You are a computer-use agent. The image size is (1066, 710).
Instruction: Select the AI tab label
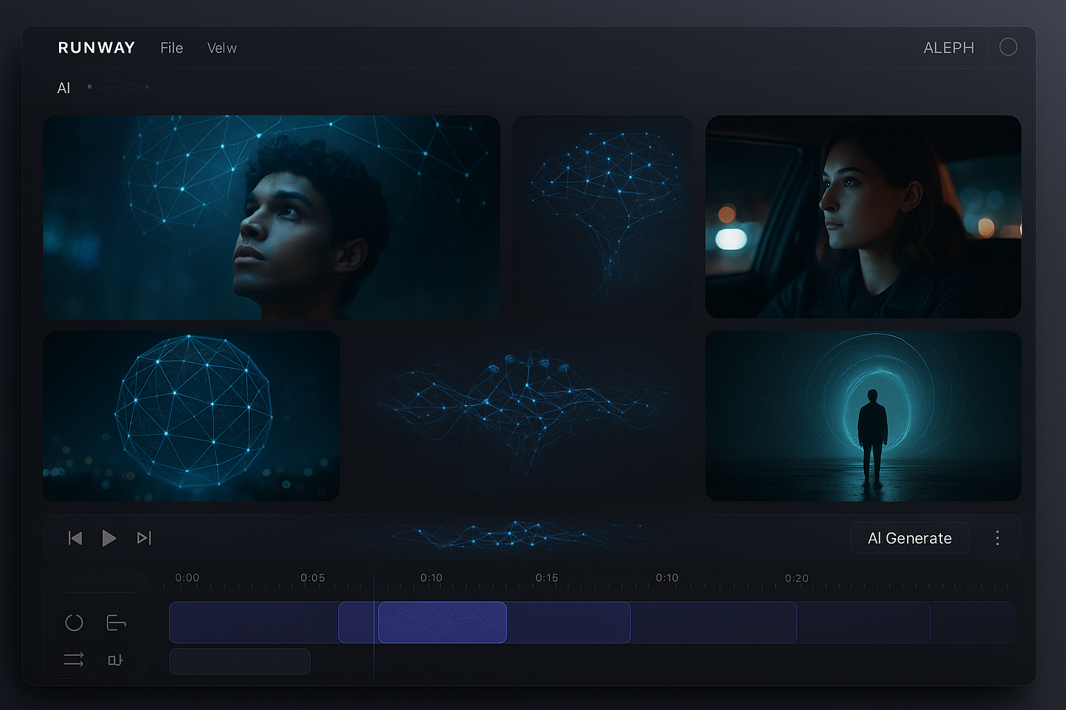pyautogui.click(x=64, y=88)
